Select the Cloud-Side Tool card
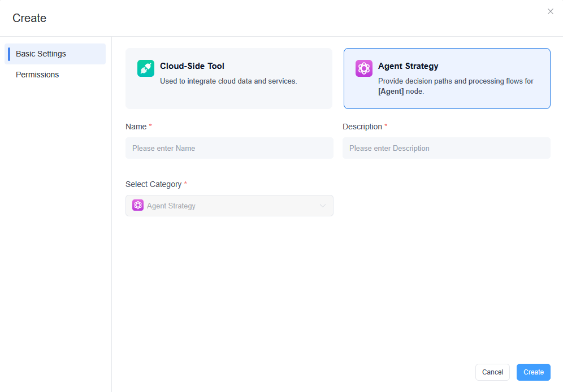Viewport: 563px width, 392px height. tap(229, 79)
